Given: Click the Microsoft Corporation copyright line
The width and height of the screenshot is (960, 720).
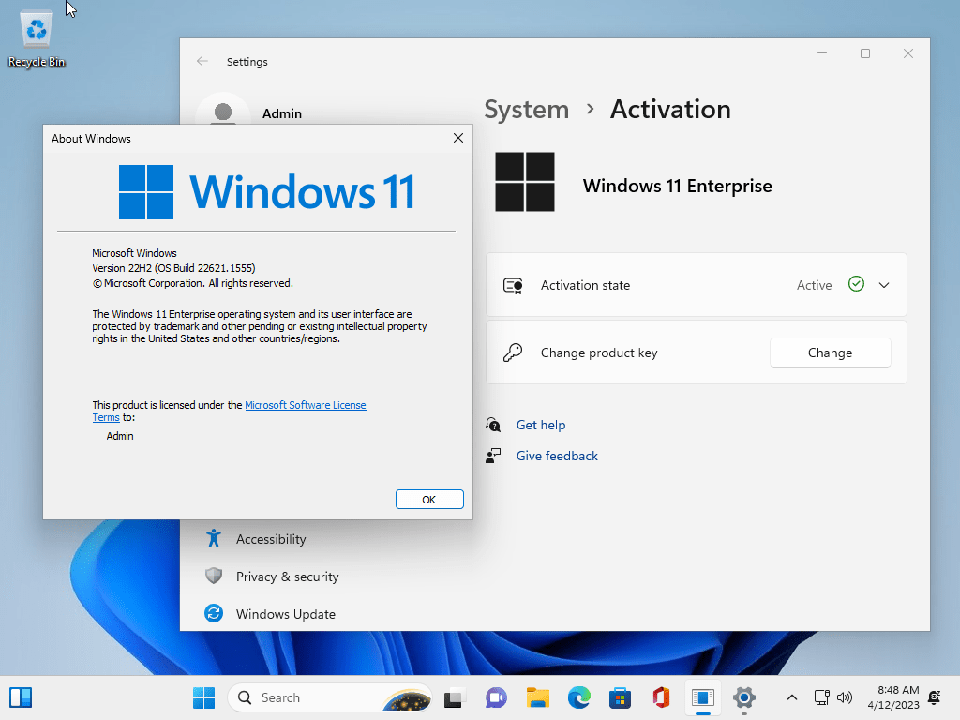Looking at the screenshot, I should (x=193, y=283).
